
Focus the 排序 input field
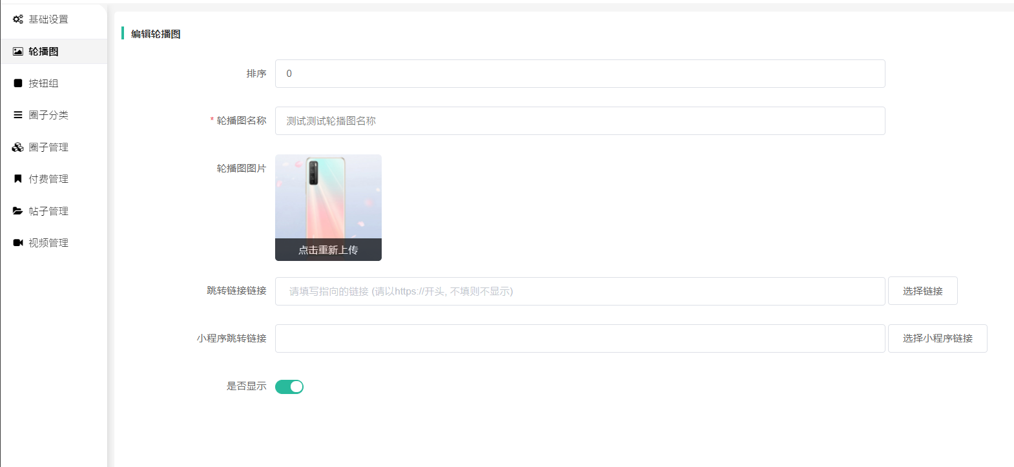tap(579, 74)
